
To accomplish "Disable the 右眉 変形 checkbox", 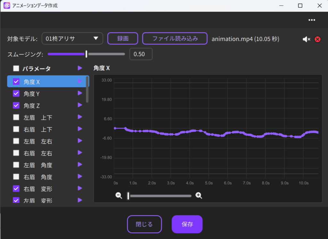I will pos(16,189).
